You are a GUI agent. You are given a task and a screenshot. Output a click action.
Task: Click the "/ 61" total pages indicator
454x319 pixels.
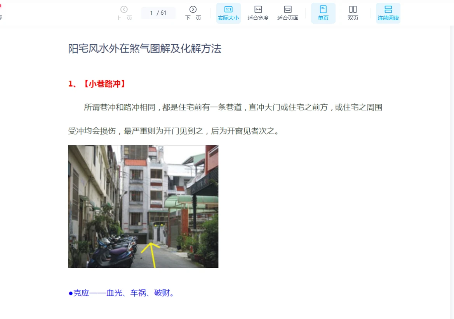[x=162, y=13]
